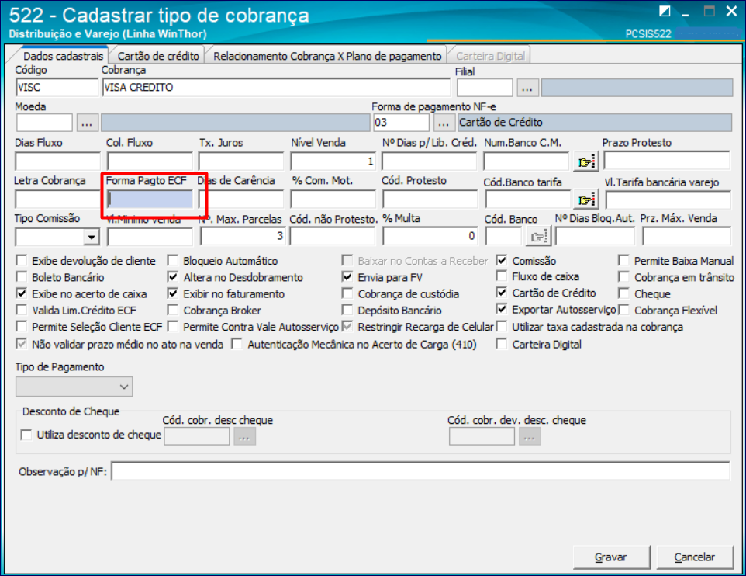Click the Dias Fluxo input field
Viewport: 746px width, 576px height.
[57, 161]
